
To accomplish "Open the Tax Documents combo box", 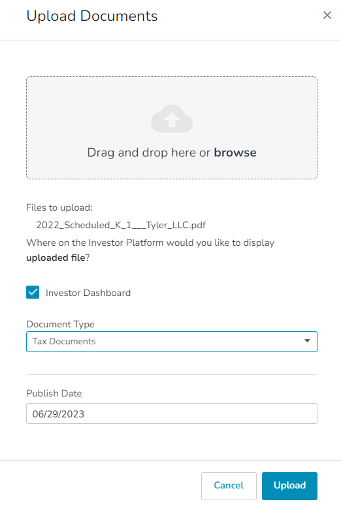I will pos(172,342).
